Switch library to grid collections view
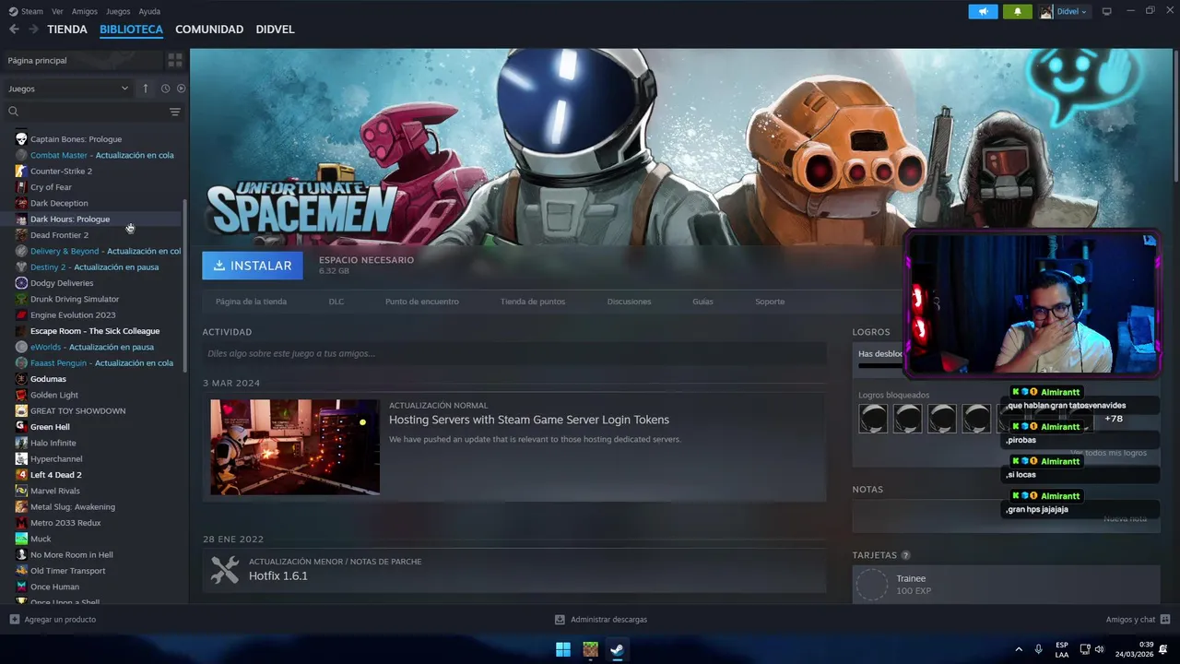Screen dimensions: 1180x664 click(175, 60)
